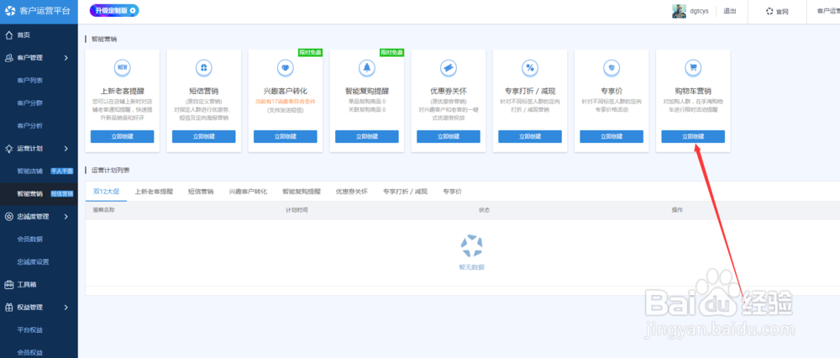This screenshot has height=358, width=840.
Task: Switch to the 专享打折 / 减现 tab
Action: coord(406,192)
